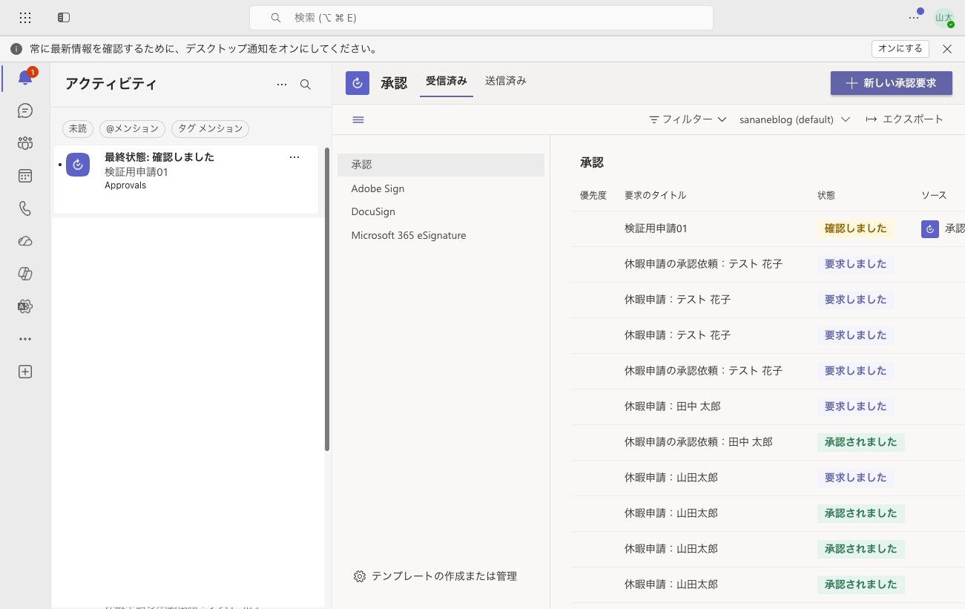Open the Calls phone icon in sidebar
965x609 pixels.
[x=25, y=208]
